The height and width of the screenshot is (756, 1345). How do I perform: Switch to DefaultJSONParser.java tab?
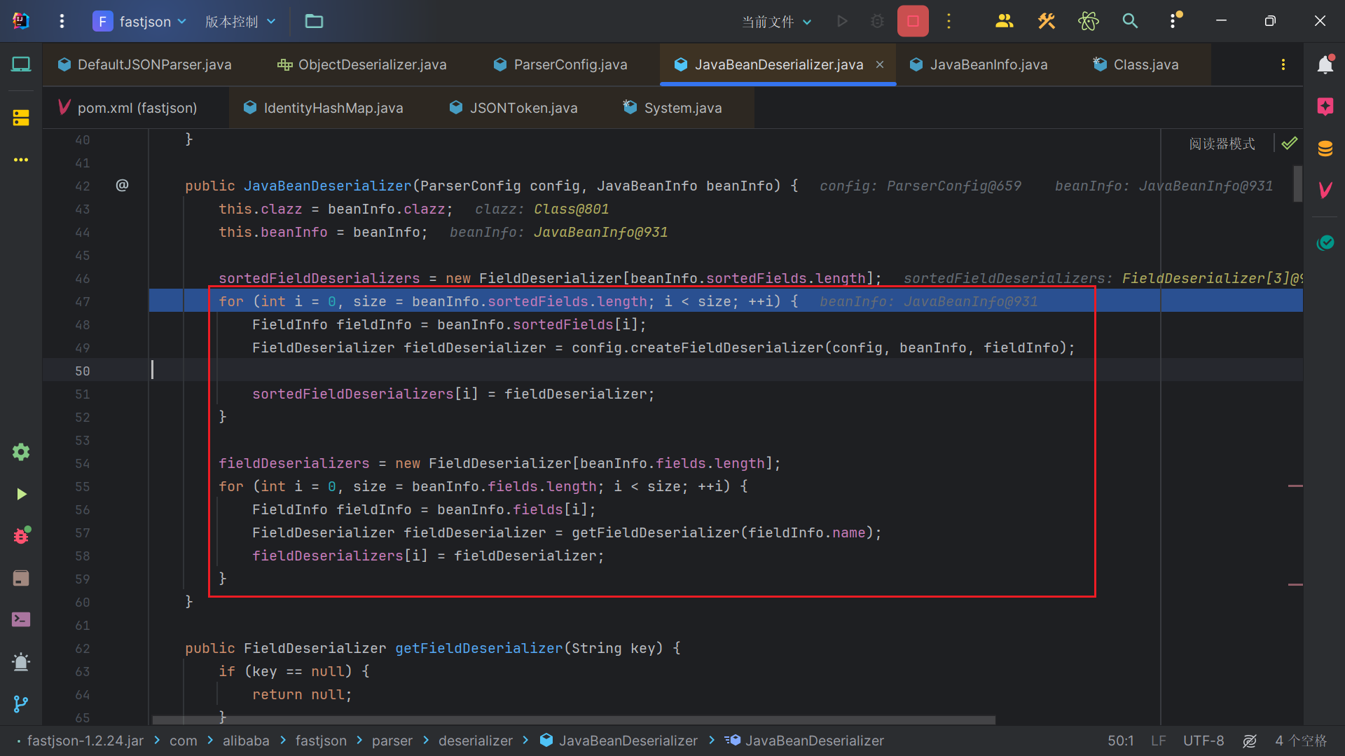click(x=145, y=64)
